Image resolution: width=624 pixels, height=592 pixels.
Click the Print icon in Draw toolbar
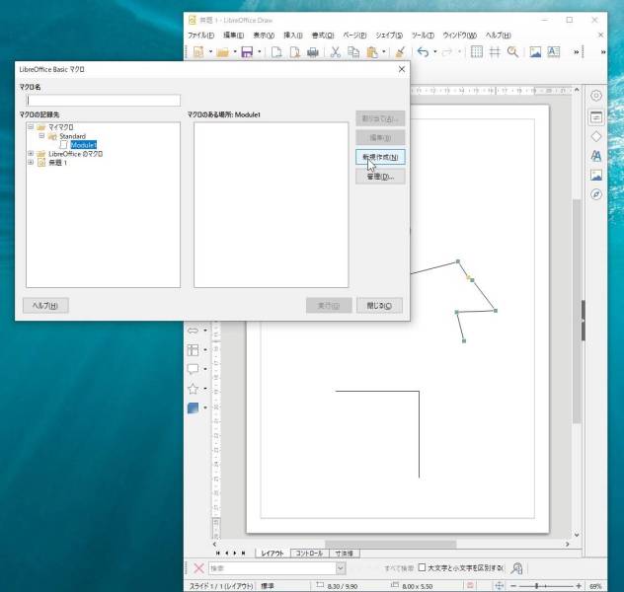[313, 52]
